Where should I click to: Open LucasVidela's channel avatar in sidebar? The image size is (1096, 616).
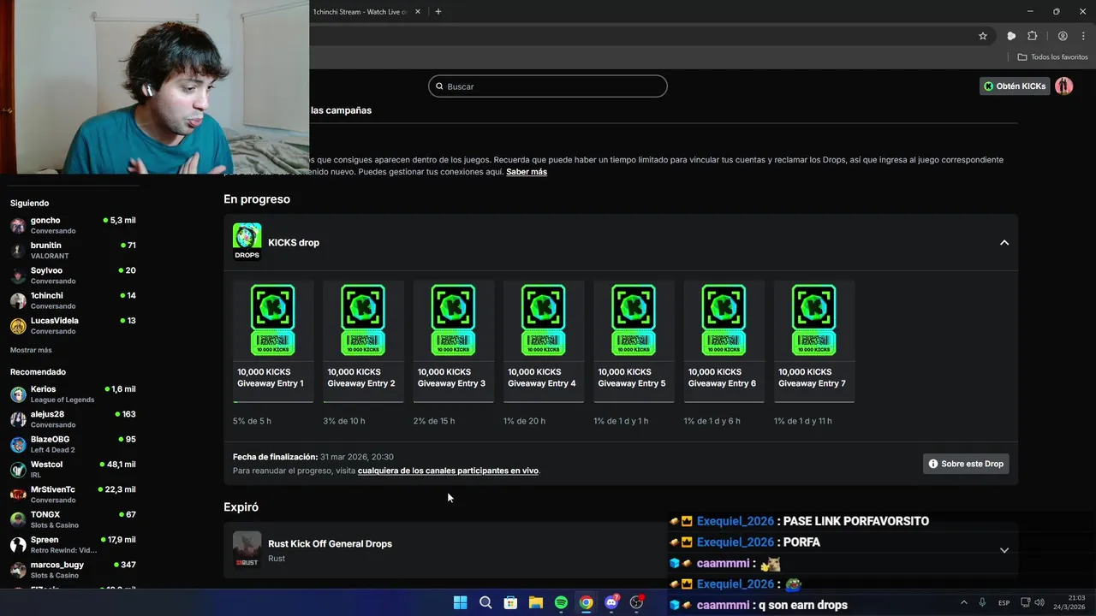(x=18, y=326)
